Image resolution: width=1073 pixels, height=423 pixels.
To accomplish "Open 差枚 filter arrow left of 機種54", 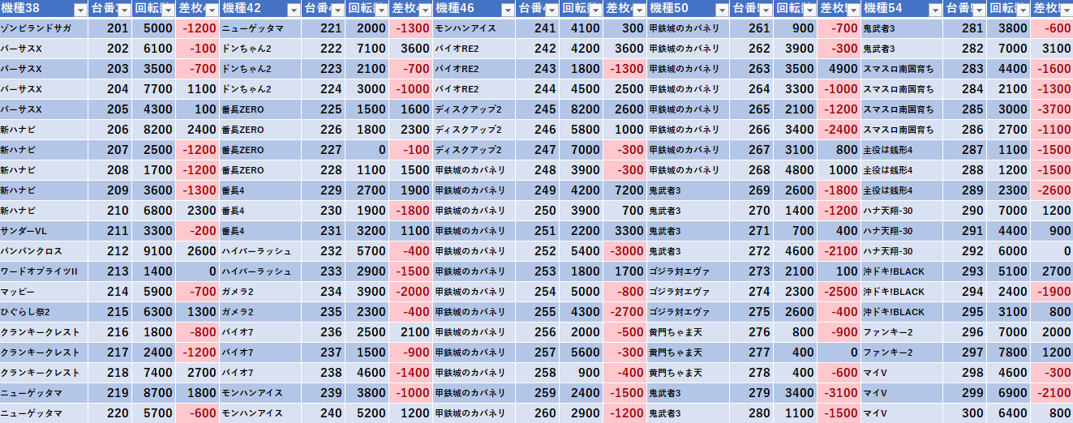I will (853, 10).
